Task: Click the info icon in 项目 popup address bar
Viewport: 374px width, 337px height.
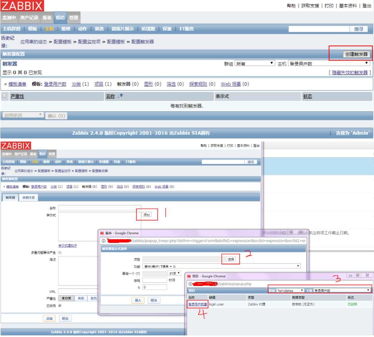Action: click(x=190, y=284)
